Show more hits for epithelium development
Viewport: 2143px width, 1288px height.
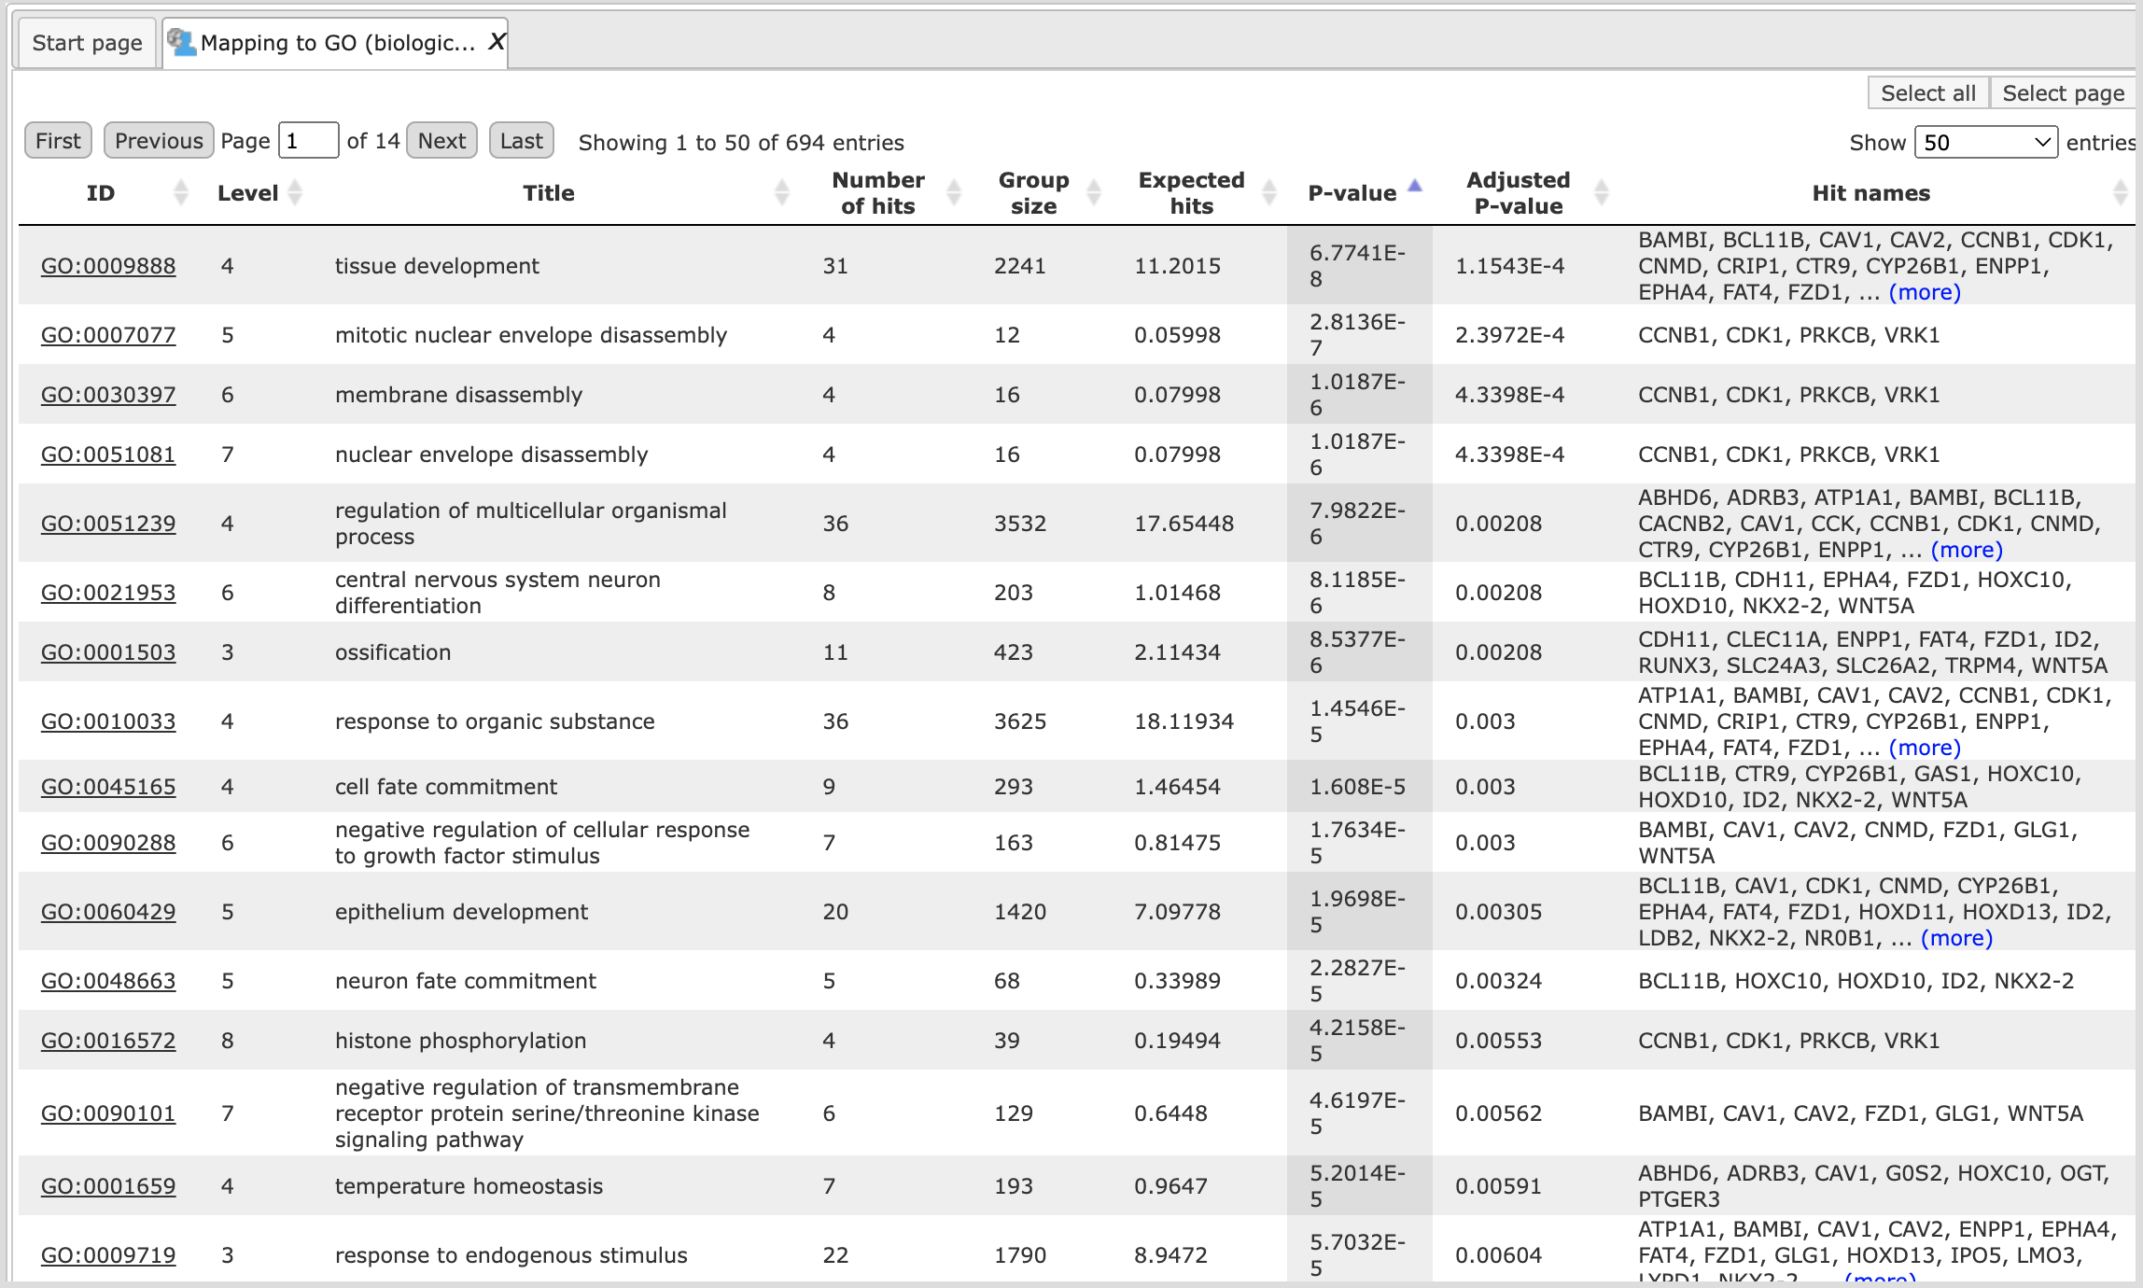pyautogui.click(x=1956, y=938)
